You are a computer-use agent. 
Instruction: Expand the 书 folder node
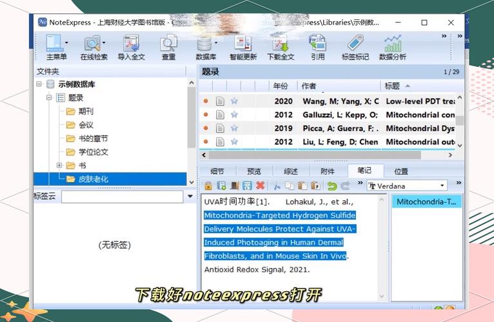[x=59, y=166]
